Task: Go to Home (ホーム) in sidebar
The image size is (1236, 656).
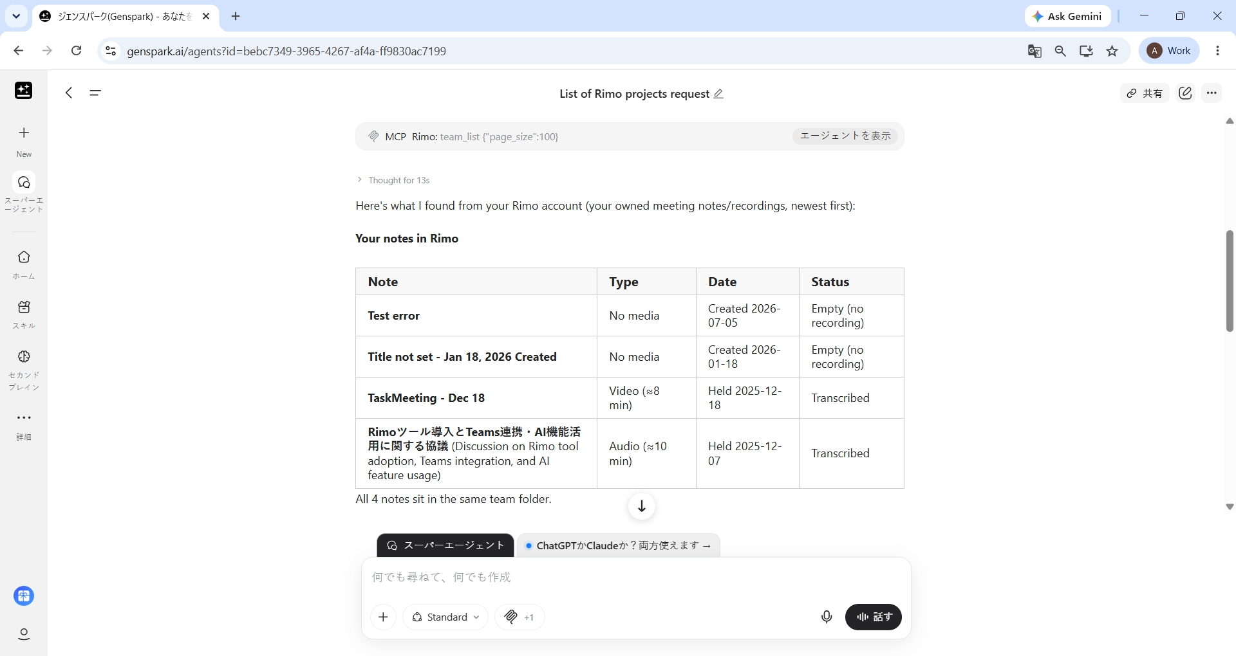Action: 24,264
